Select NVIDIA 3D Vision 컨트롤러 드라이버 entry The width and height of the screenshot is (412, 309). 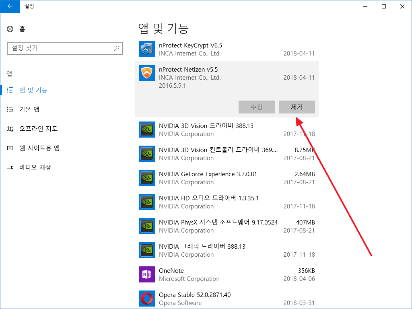pyautogui.click(x=218, y=150)
